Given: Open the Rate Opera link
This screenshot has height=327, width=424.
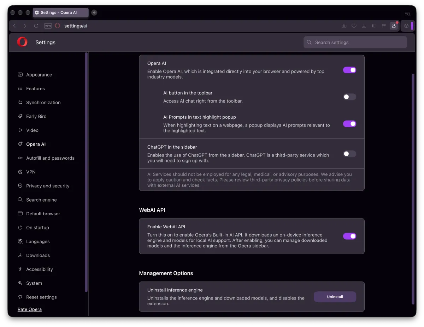Looking at the screenshot, I should click(x=30, y=309).
